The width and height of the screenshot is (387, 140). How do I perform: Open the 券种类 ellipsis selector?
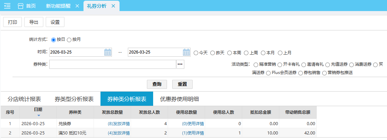[180, 64]
